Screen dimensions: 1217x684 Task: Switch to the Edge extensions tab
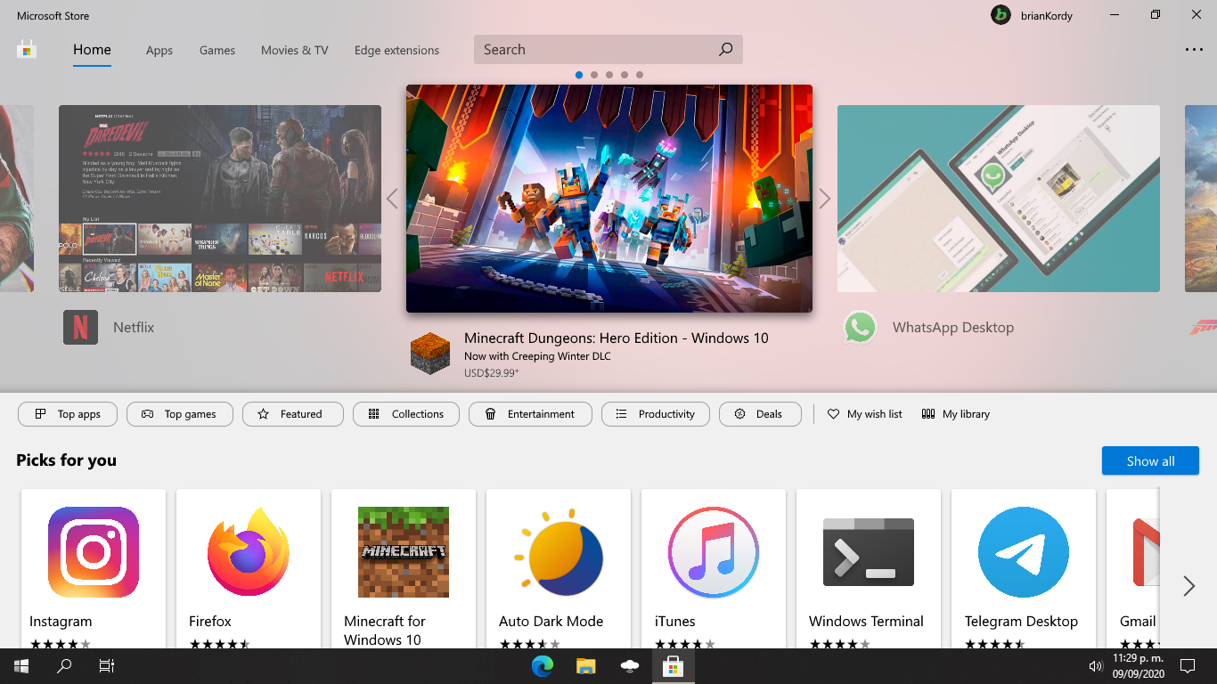(396, 51)
